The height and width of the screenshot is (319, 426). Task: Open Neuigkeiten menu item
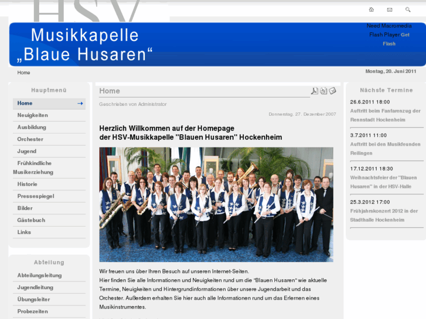pyautogui.click(x=49, y=115)
